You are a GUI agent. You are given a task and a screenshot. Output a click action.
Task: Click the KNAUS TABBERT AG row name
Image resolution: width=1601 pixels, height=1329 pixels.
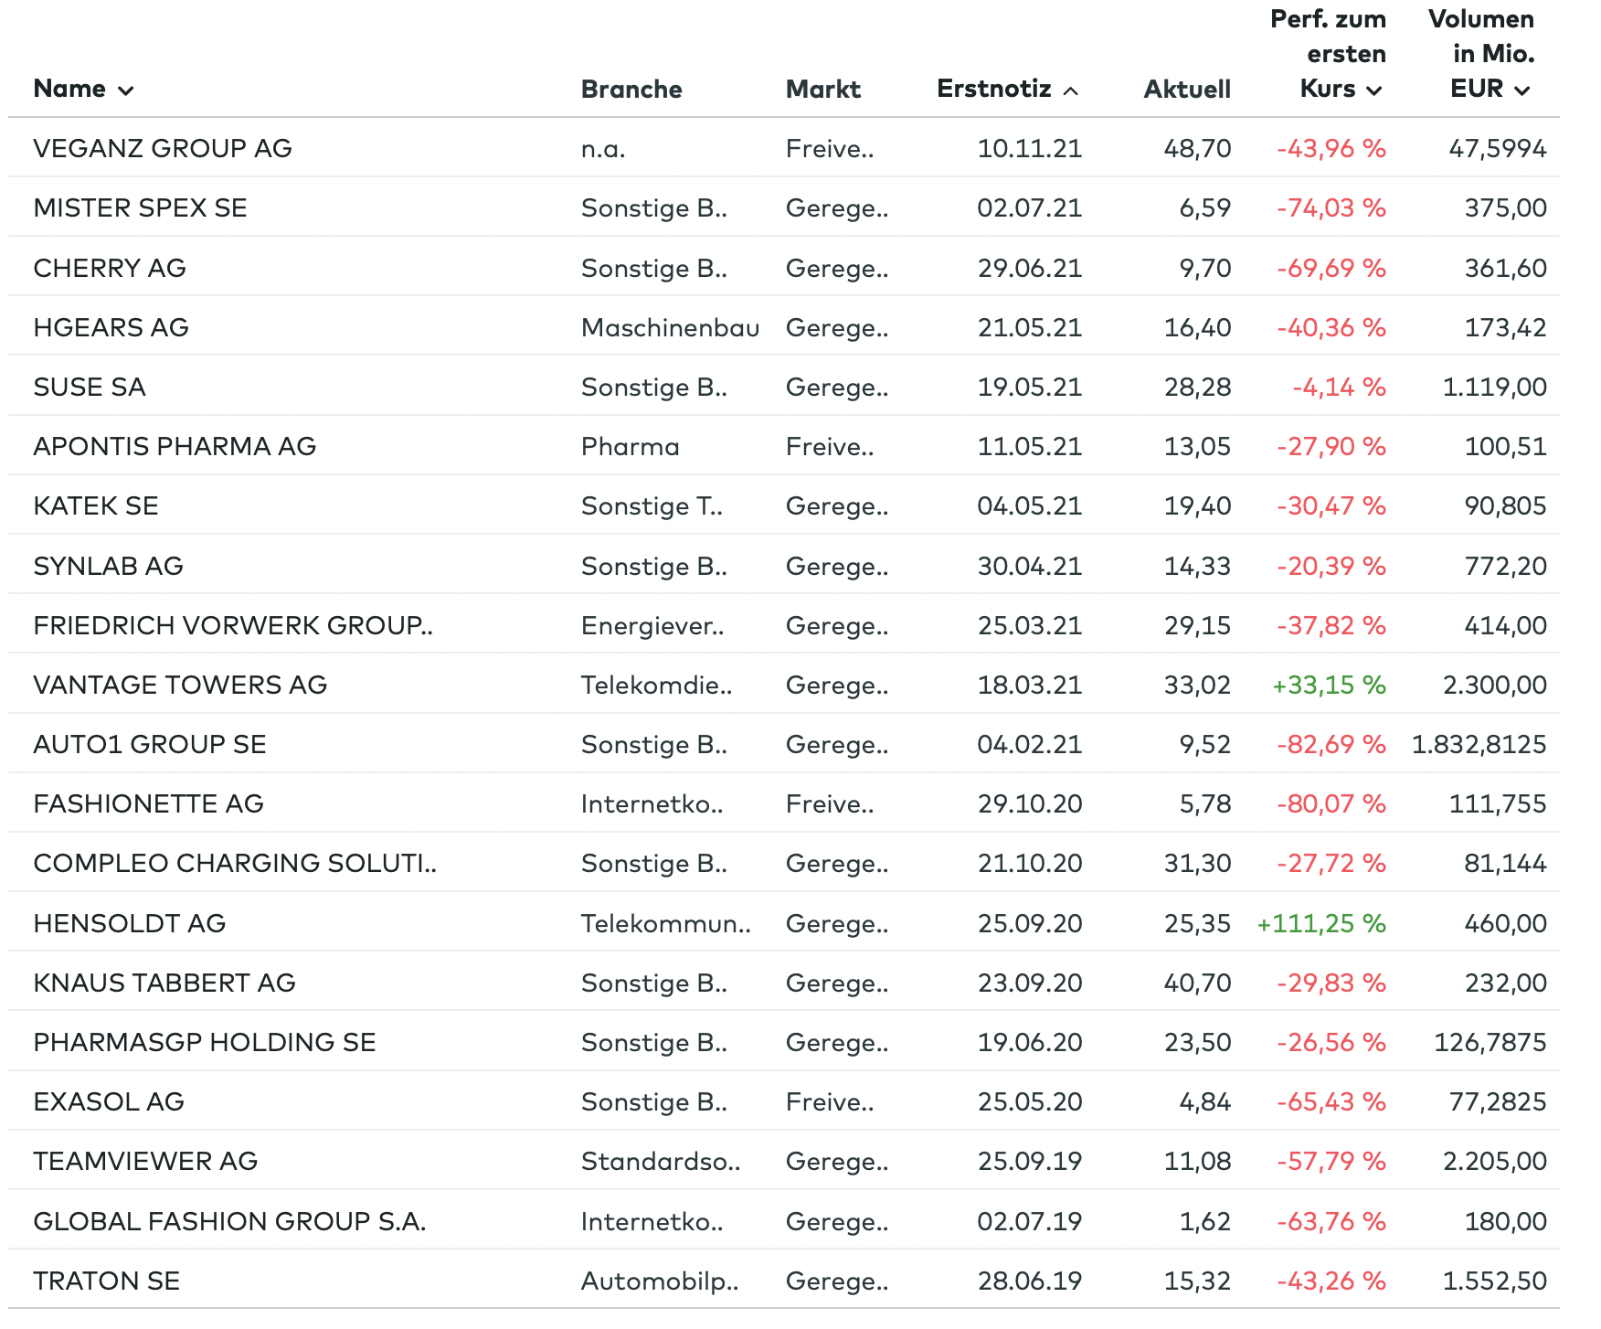pos(164,983)
